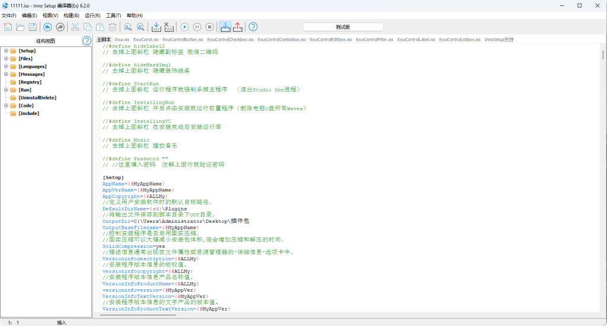Switch to the ExuiControlLabel.iss tab

click(416, 40)
